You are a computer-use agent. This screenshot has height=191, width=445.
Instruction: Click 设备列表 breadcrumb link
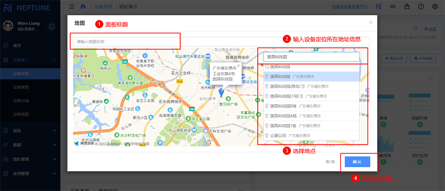coord(103,6)
